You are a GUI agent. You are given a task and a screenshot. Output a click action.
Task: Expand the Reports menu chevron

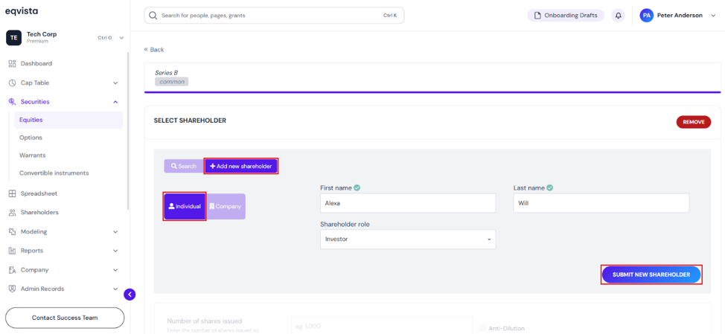(115, 251)
